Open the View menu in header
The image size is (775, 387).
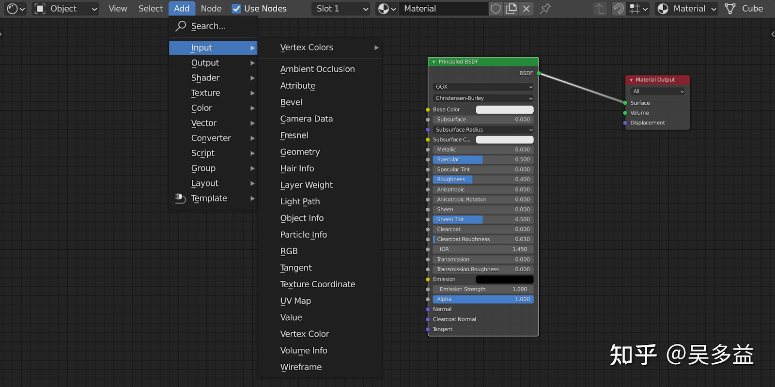point(118,9)
